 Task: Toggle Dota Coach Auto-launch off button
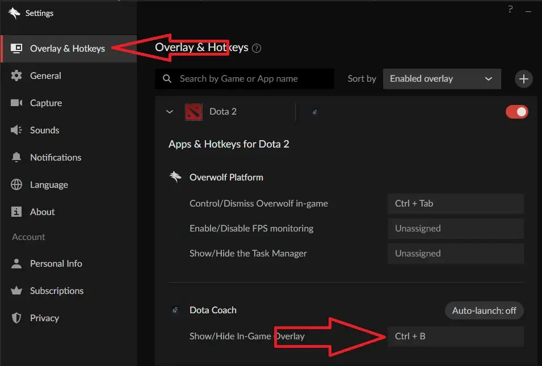pyautogui.click(x=484, y=310)
